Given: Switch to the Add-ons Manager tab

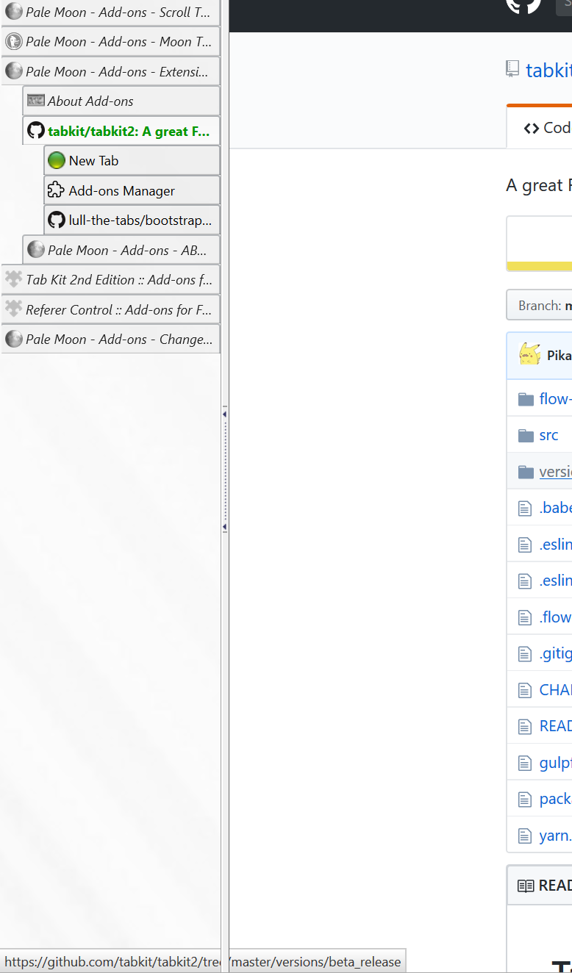Looking at the screenshot, I should pos(132,190).
